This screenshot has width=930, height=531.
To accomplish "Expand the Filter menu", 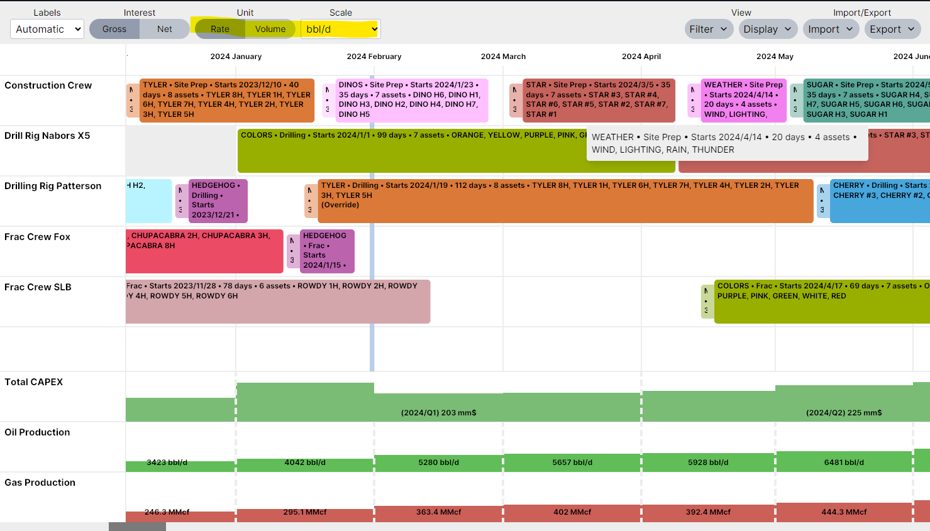I will point(709,29).
